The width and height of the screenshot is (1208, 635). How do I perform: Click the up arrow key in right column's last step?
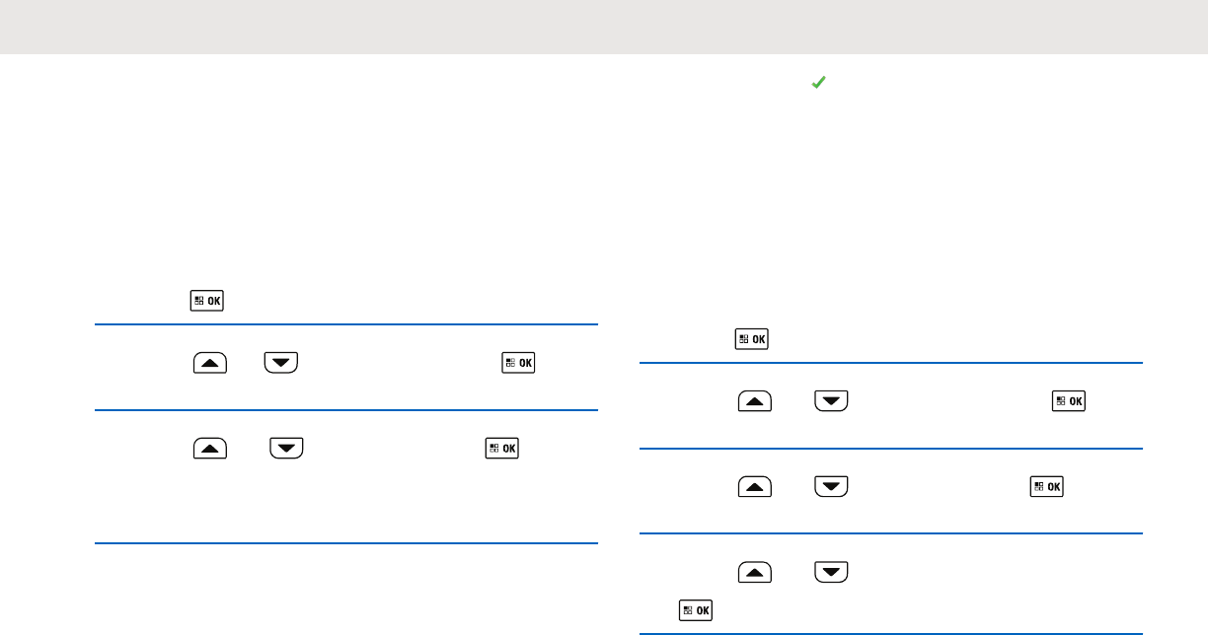[x=754, y=574]
